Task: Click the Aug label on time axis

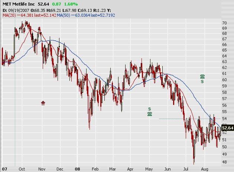Action: (205, 169)
